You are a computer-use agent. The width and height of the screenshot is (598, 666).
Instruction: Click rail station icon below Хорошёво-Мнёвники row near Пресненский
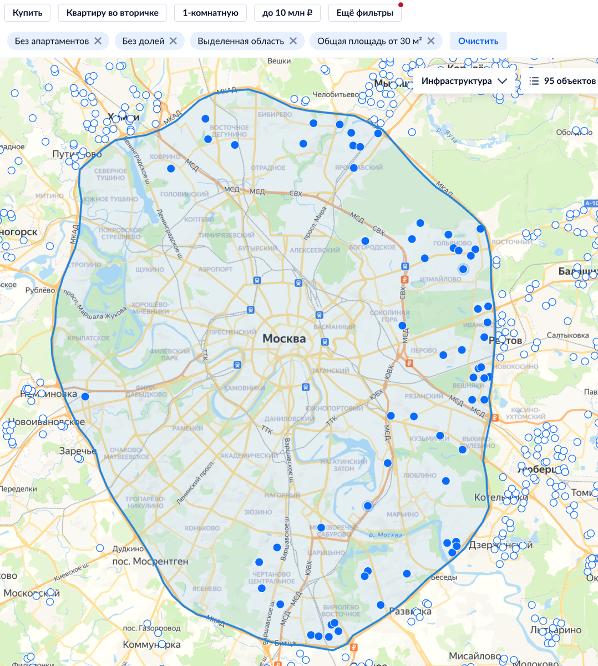pyautogui.click(x=250, y=310)
